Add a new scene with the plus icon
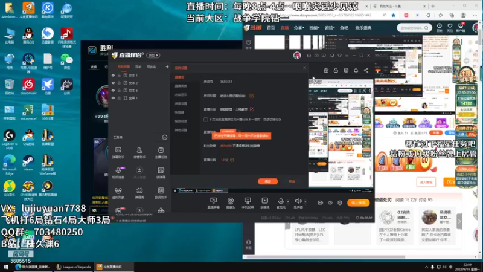This screenshot has width=483, height=272. click(x=167, y=66)
